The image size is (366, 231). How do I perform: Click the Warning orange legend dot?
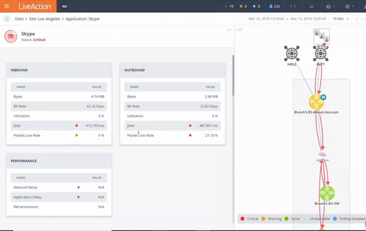pos(263,219)
